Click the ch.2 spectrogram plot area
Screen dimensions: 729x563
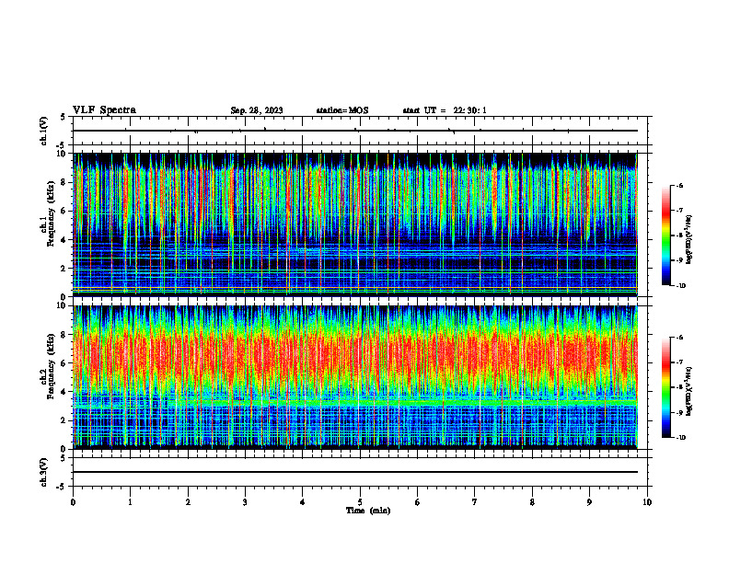(354, 377)
